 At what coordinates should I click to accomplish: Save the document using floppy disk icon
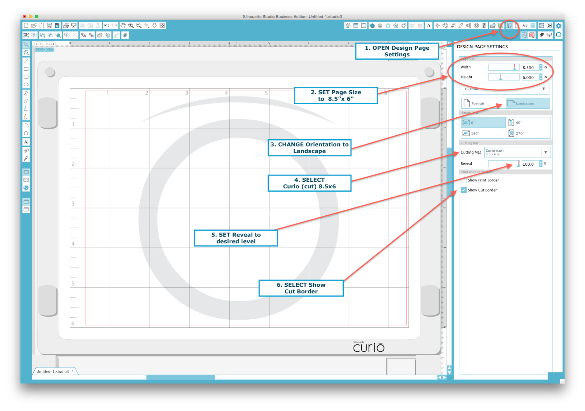49,26
